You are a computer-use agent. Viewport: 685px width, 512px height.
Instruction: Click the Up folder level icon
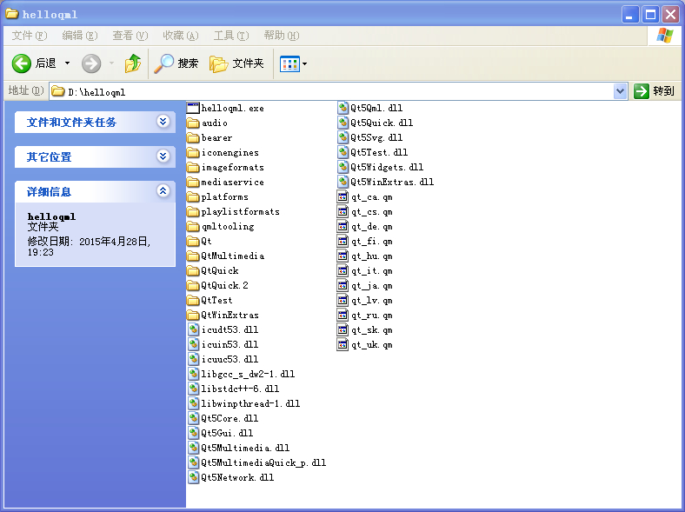point(133,63)
